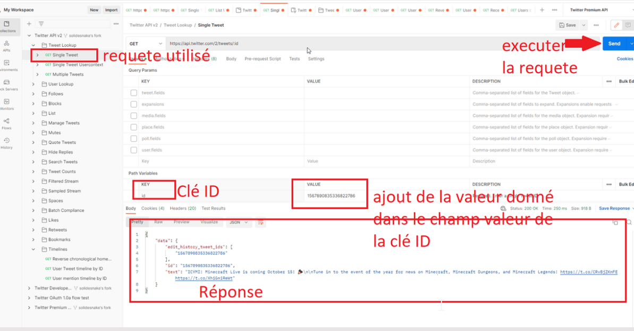Screen dimensions: 634x331
Task: Toggle line wrap icon next to JSON
Action: click(260, 222)
